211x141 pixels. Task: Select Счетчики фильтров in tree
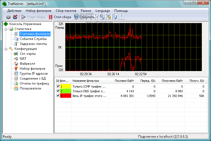click(35, 34)
